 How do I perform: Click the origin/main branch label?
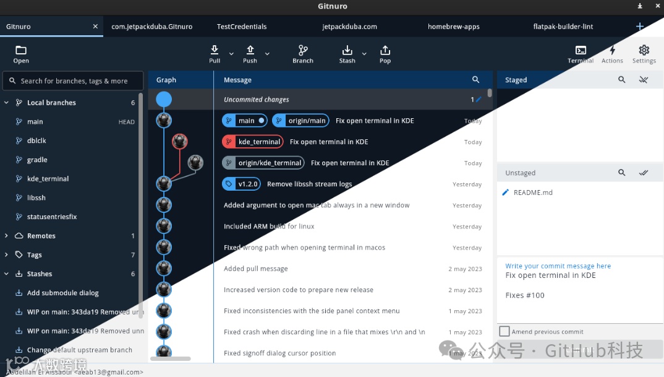(x=300, y=121)
